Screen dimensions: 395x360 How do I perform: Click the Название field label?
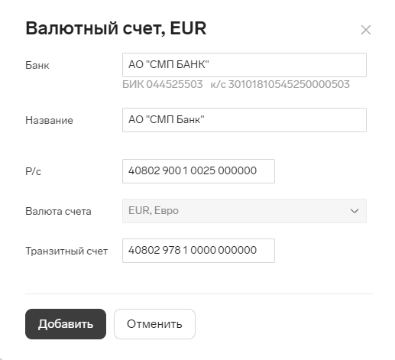tap(49, 120)
